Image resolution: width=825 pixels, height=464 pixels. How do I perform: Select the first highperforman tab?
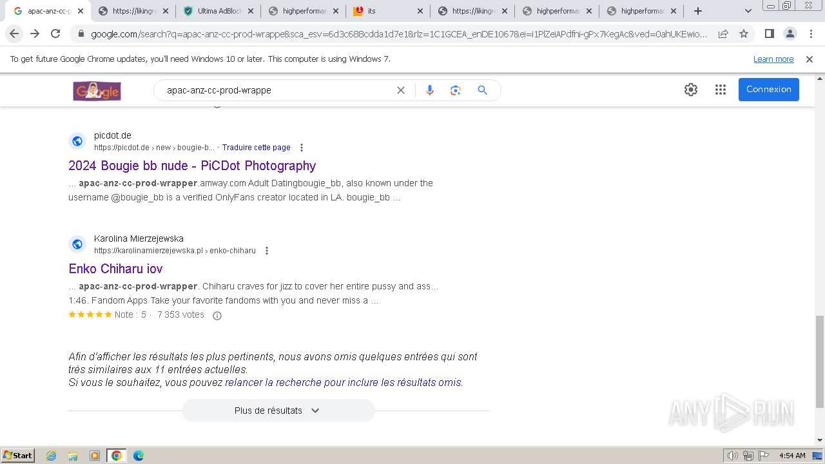click(x=303, y=11)
